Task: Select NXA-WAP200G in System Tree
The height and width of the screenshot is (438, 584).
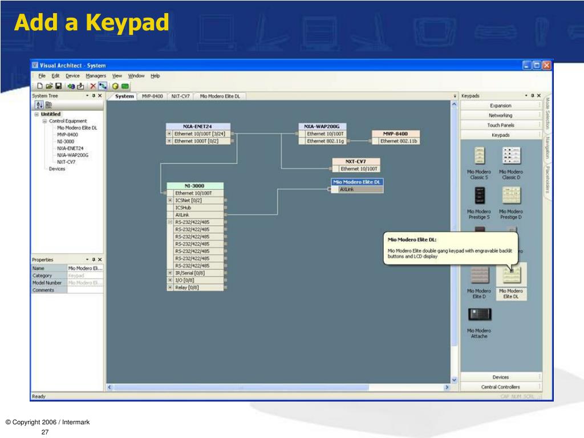Action: pyautogui.click(x=72, y=155)
